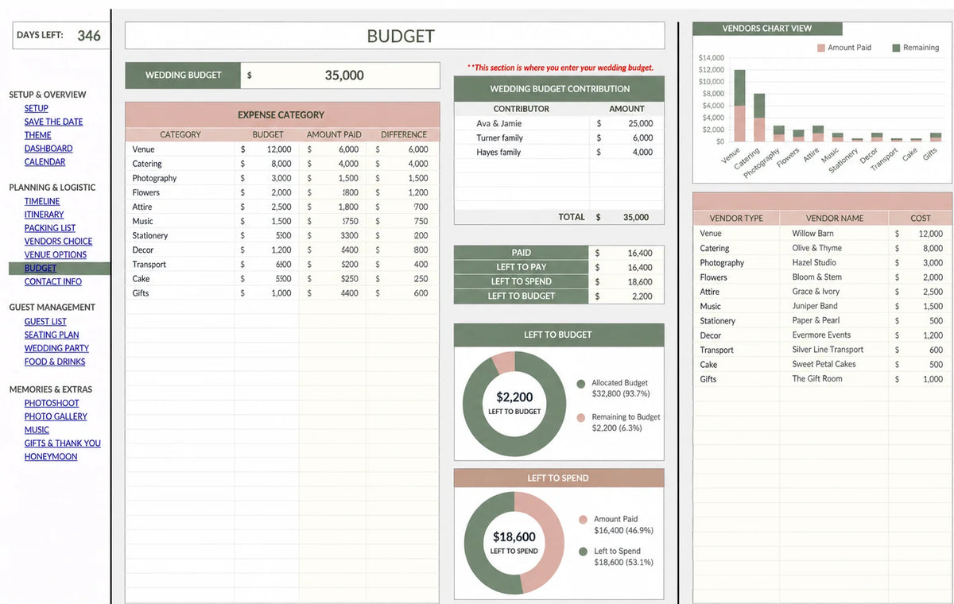
Task: Click the Attire category row label
Action: 142,207
